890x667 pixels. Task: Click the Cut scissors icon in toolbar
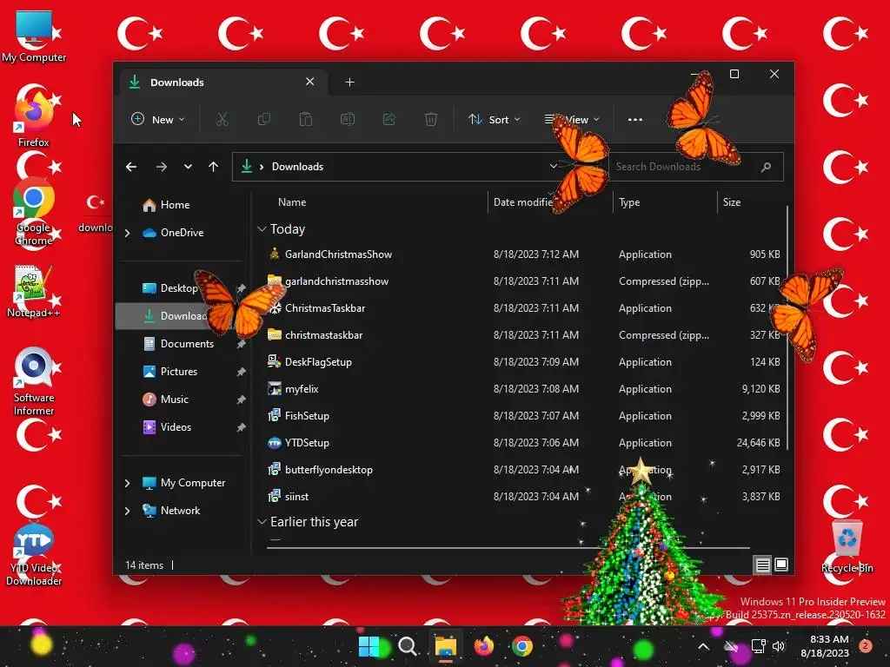pyautogui.click(x=222, y=119)
